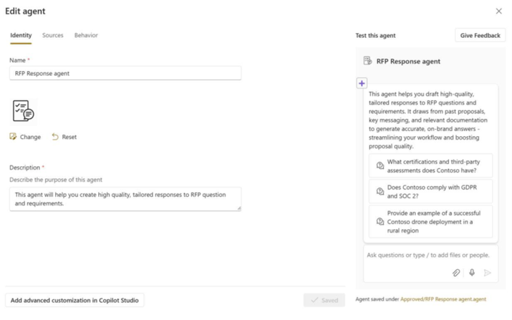512x320 pixels.
Task: Click the send arrow icon
Action: pos(488,273)
